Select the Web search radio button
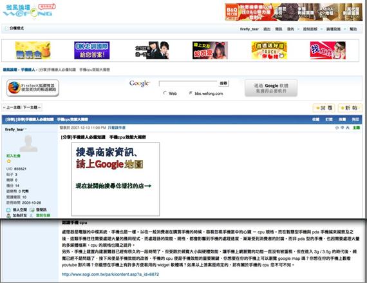This screenshot has height=283, width=367. 165,93
